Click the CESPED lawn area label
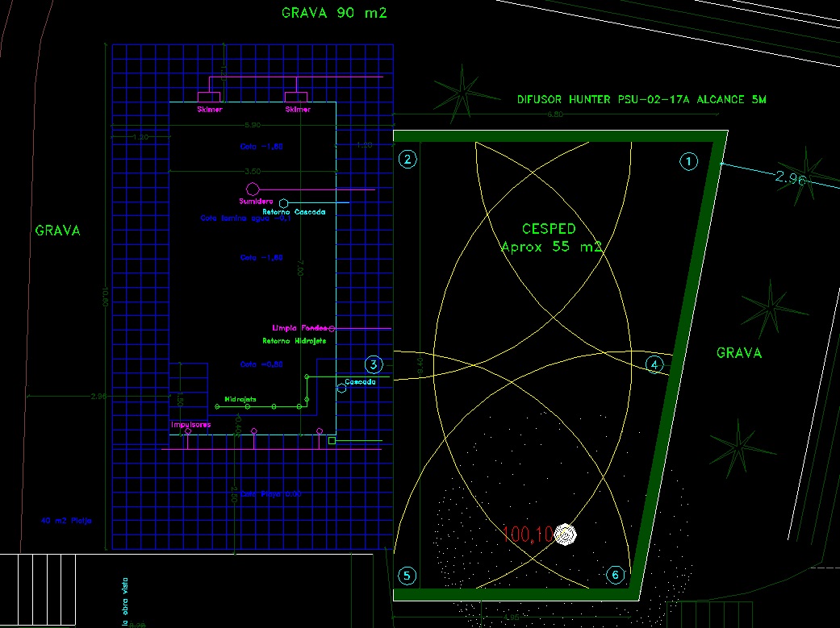Viewport: 840px width, 628px height. (549, 229)
